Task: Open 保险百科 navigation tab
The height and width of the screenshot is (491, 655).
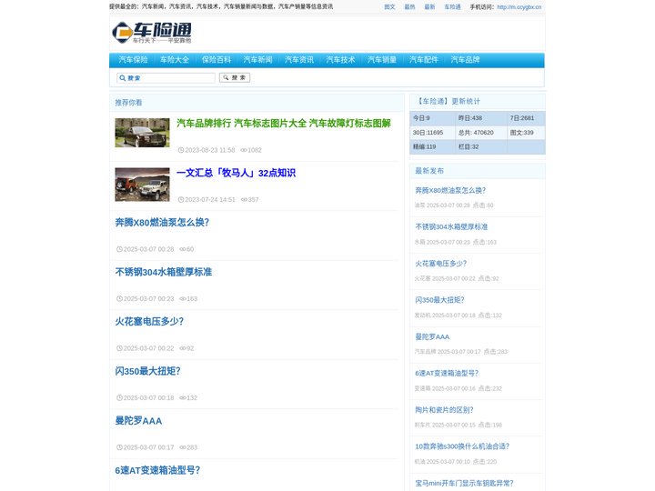Action: coord(217,60)
